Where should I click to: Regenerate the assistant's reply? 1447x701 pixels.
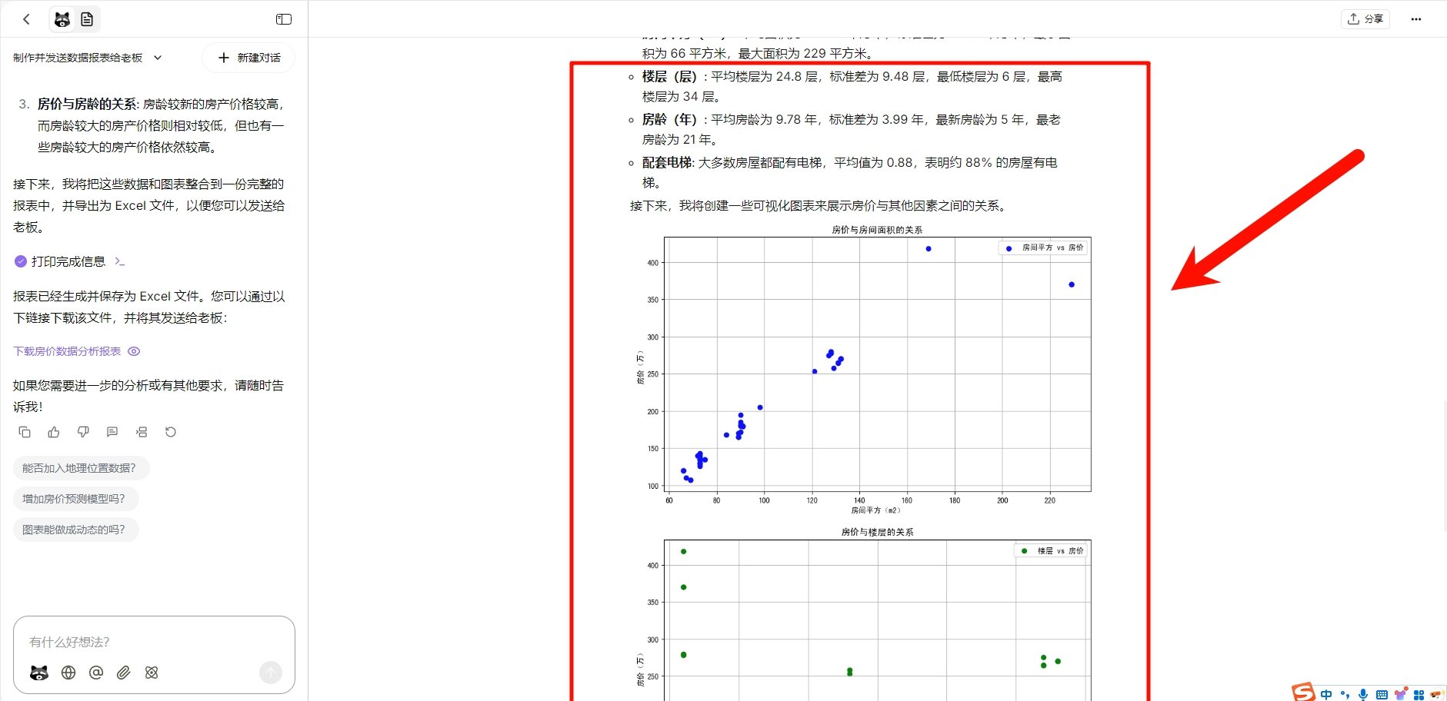[170, 432]
